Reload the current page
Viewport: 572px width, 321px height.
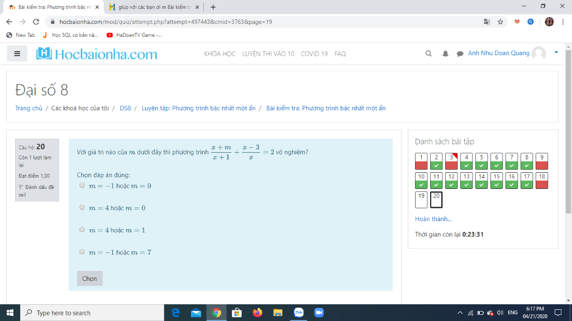pyautogui.click(x=36, y=22)
